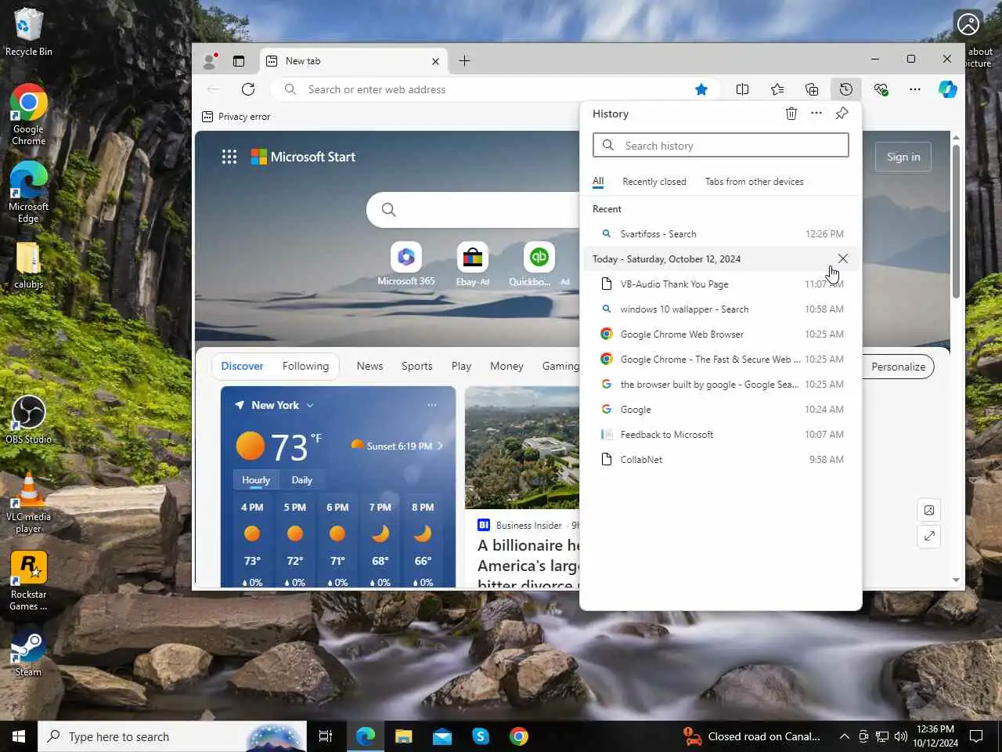Open the Ebay ad quick link tile

pyautogui.click(x=473, y=264)
